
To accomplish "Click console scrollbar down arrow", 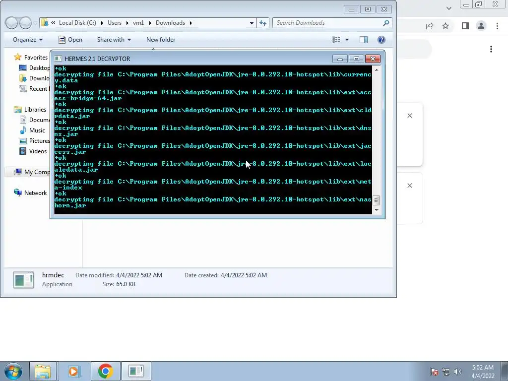I will click(x=377, y=210).
